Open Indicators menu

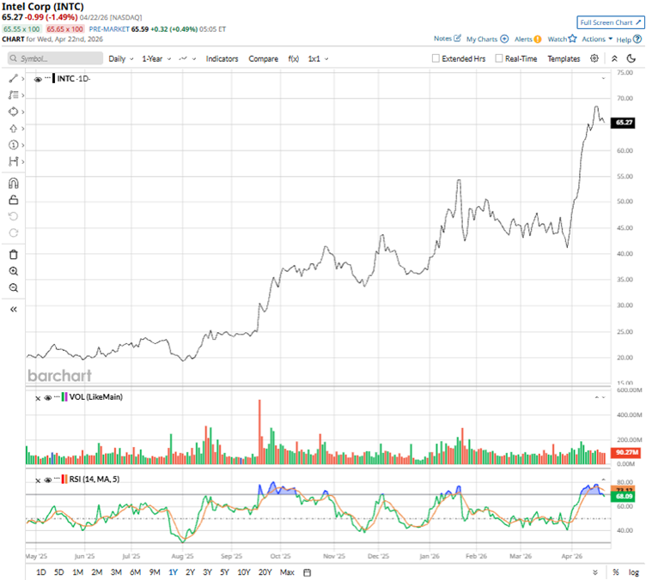click(x=222, y=59)
